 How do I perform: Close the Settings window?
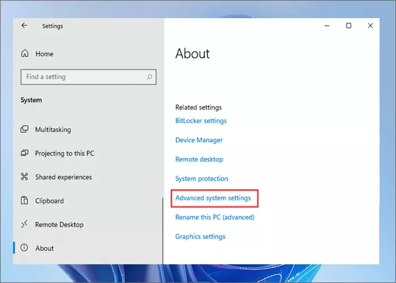click(370, 25)
